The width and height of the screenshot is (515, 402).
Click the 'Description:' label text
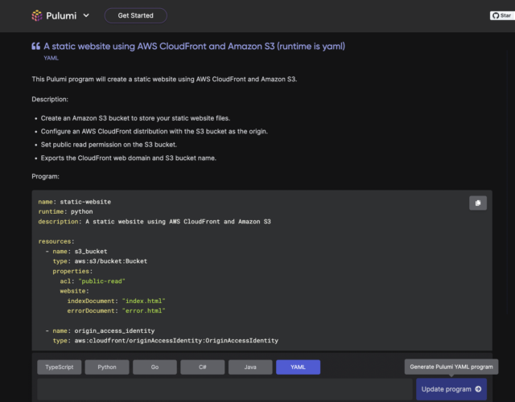pos(50,100)
